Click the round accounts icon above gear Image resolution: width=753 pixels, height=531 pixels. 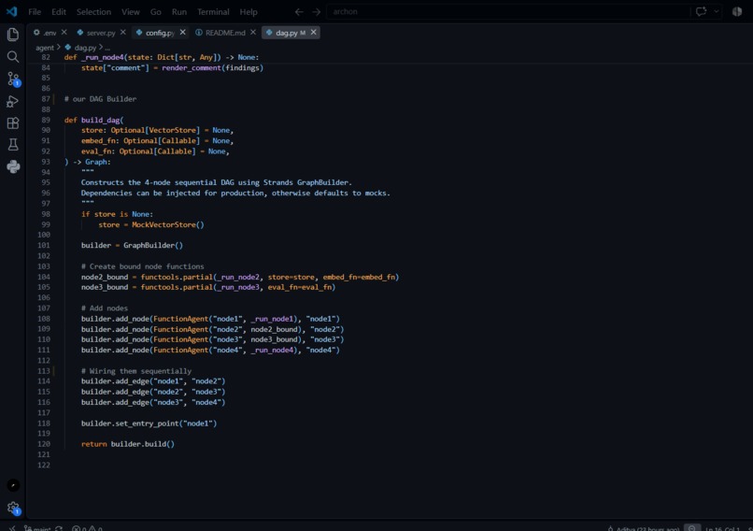13,485
